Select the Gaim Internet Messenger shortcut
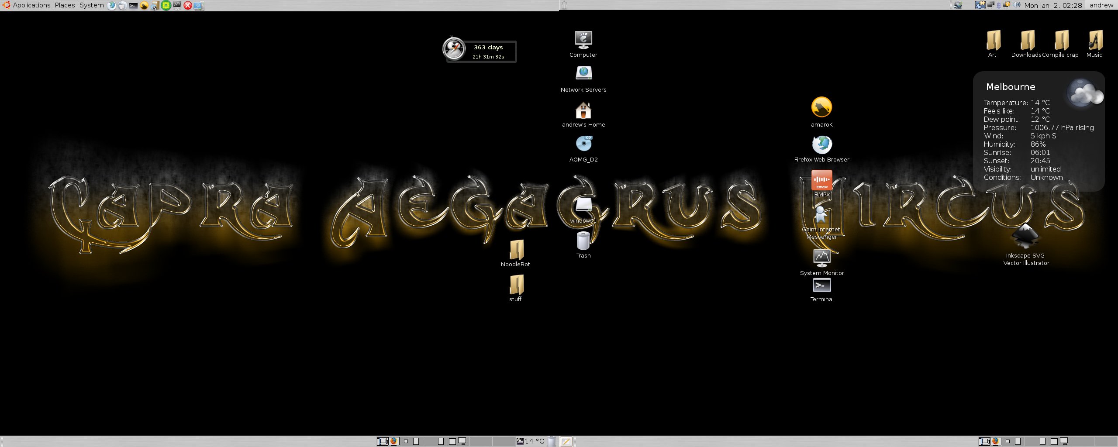 click(x=821, y=223)
